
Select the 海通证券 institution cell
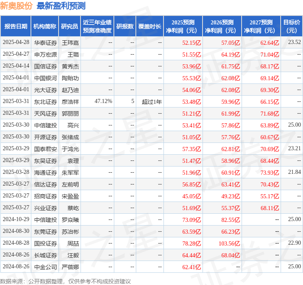46,173
